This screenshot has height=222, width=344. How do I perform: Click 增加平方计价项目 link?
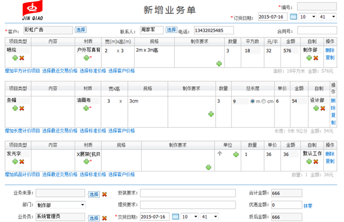[x=22, y=71]
